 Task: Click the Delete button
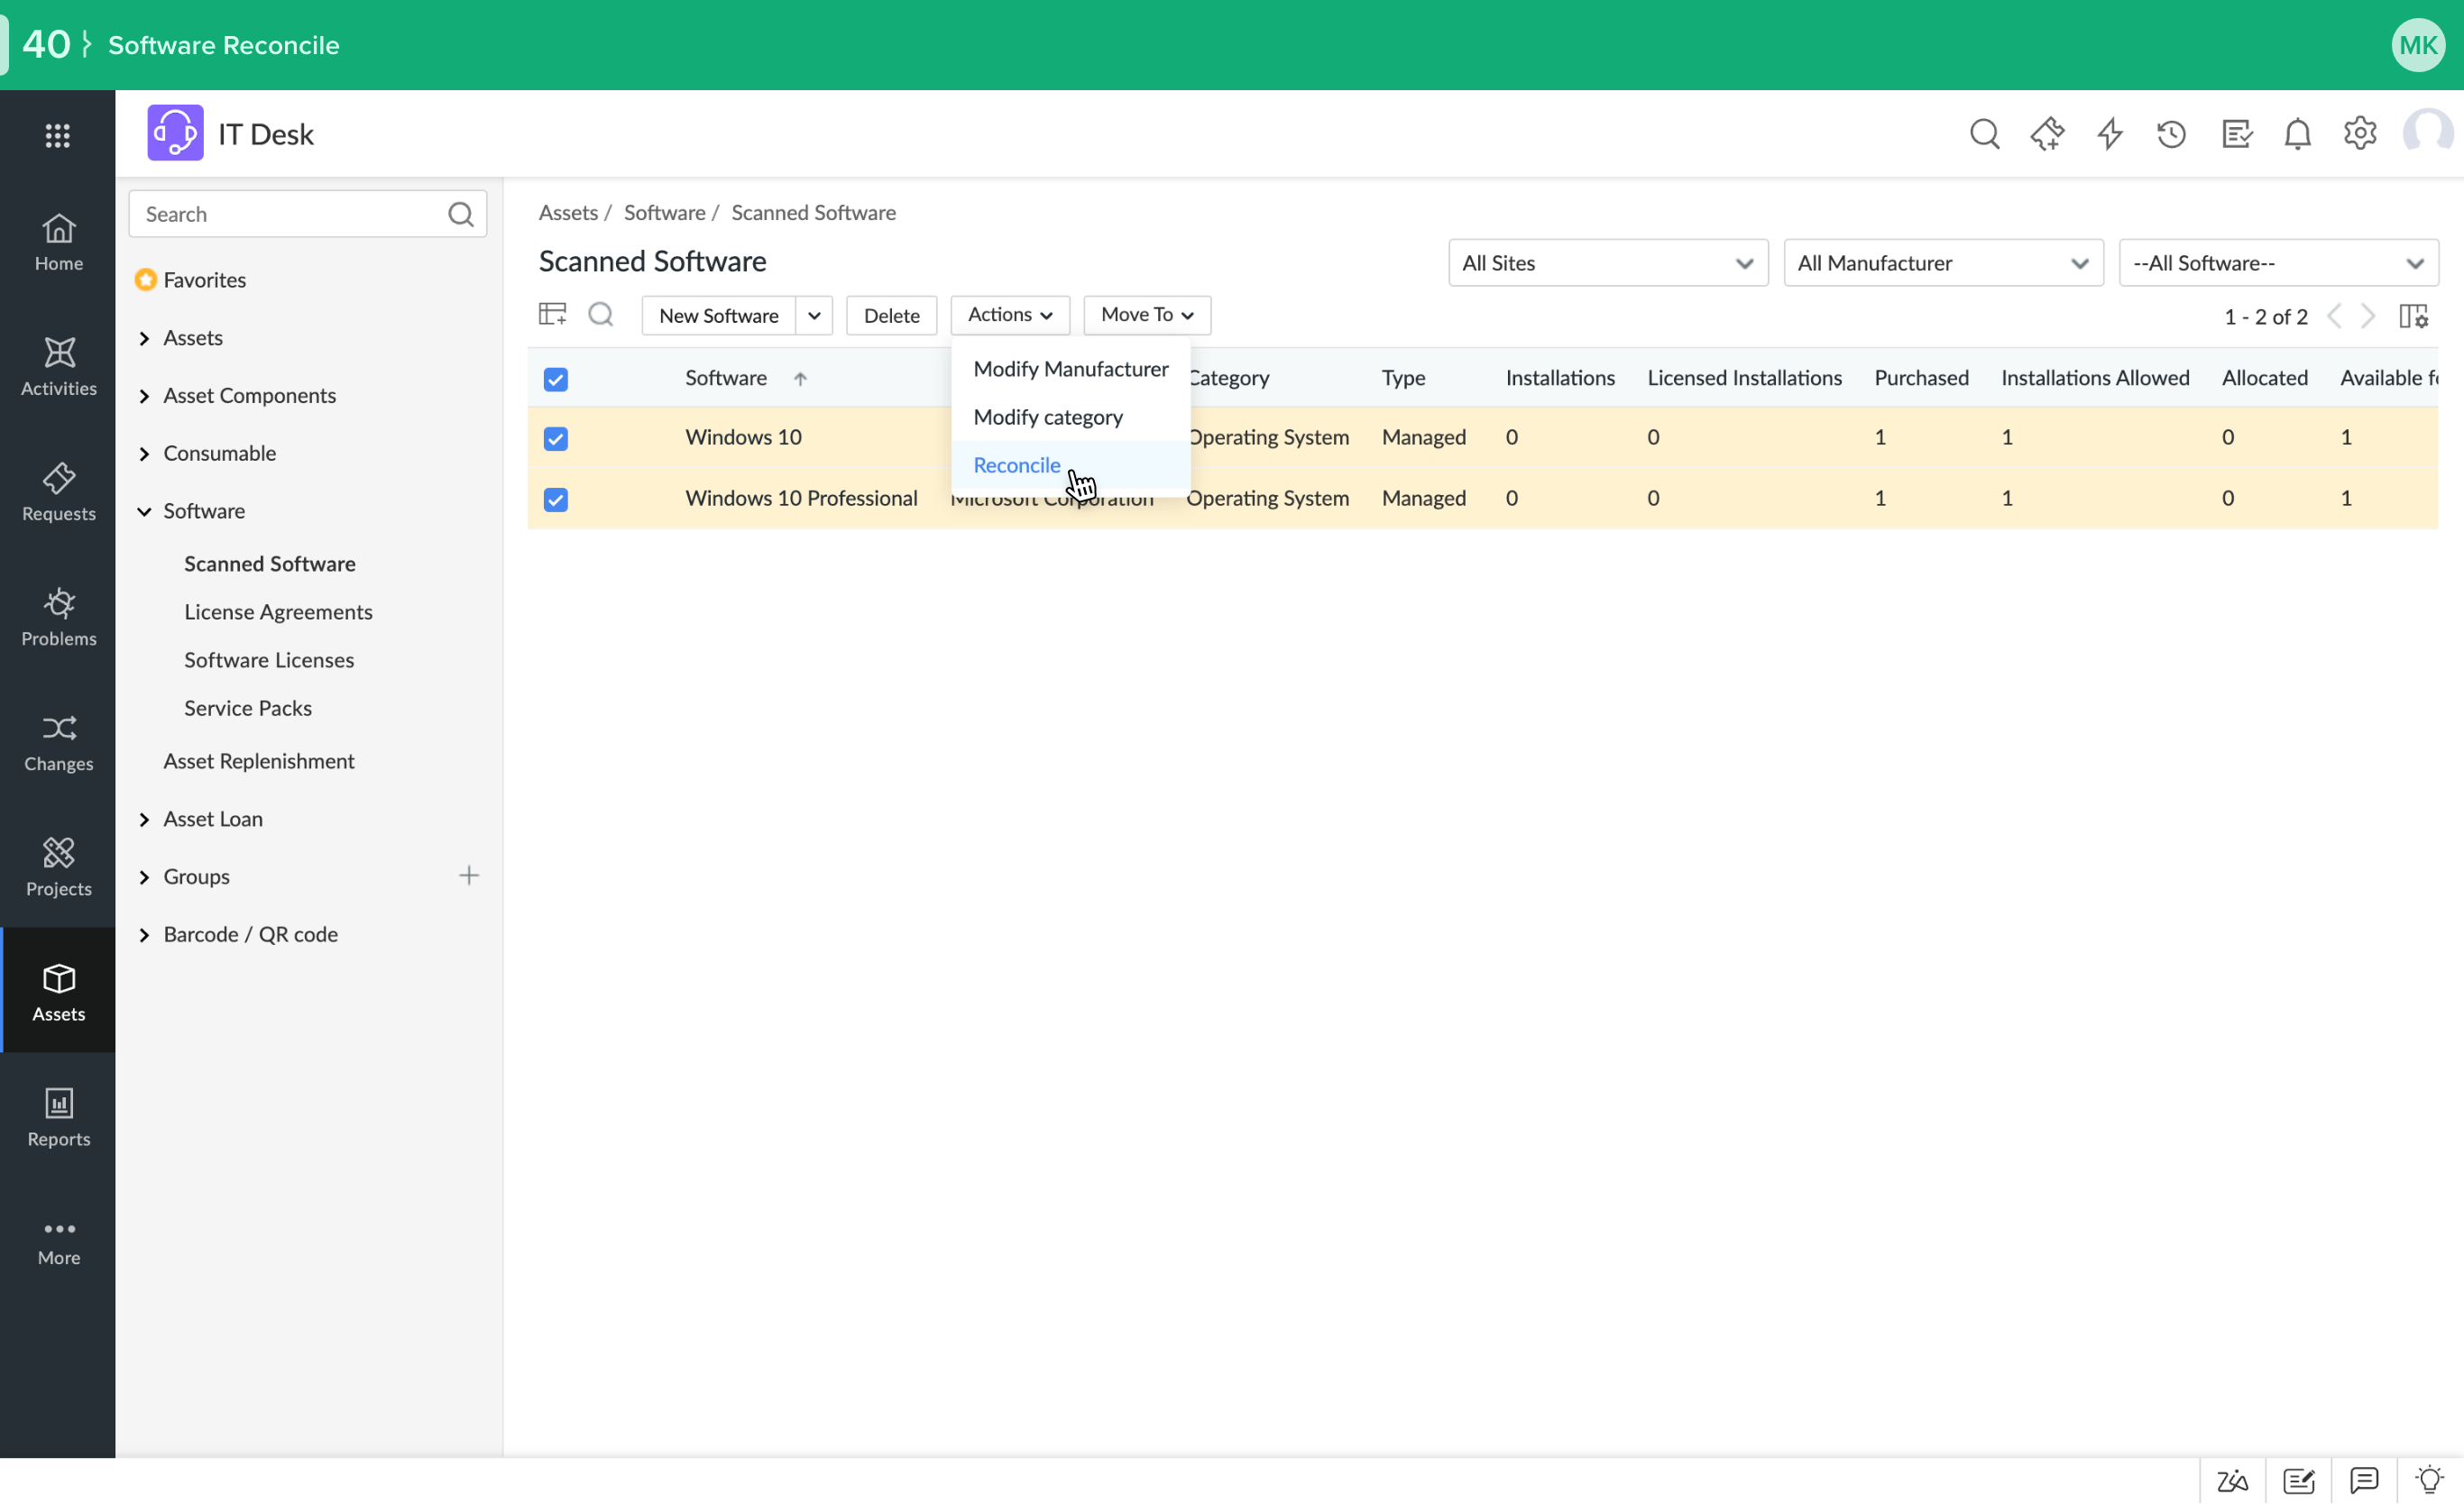point(891,315)
